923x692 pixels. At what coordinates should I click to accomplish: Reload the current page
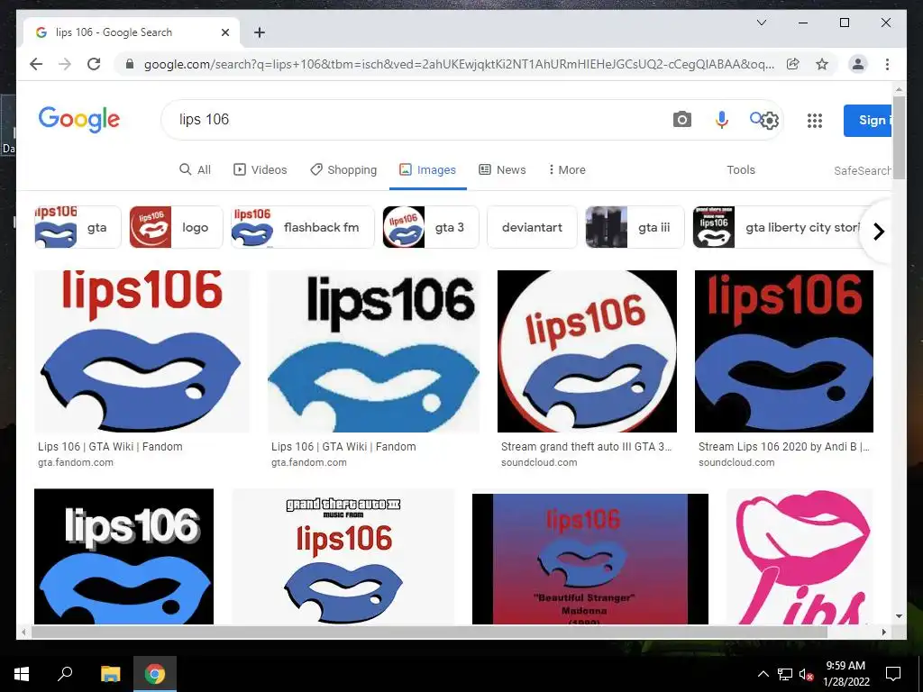click(x=94, y=64)
